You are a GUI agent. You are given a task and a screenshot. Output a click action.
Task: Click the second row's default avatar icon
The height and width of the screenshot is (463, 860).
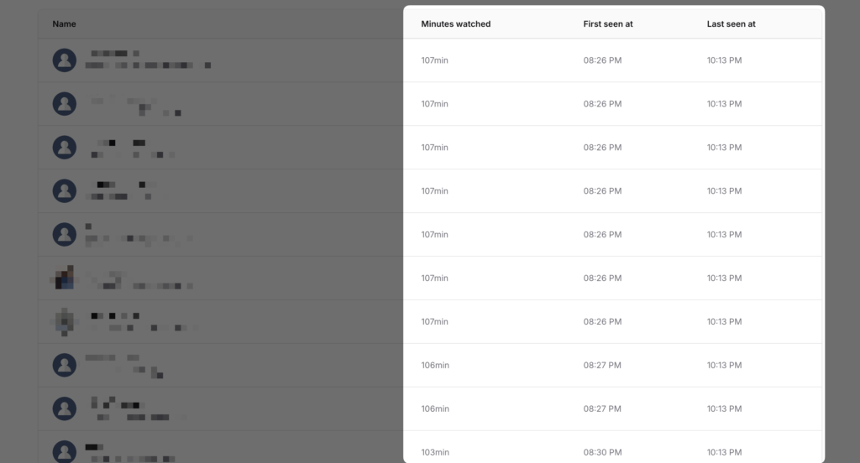tap(64, 103)
